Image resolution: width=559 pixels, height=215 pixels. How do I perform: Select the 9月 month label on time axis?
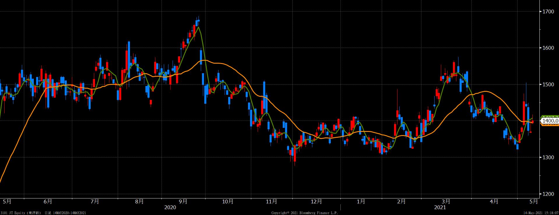pyautogui.click(x=183, y=201)
